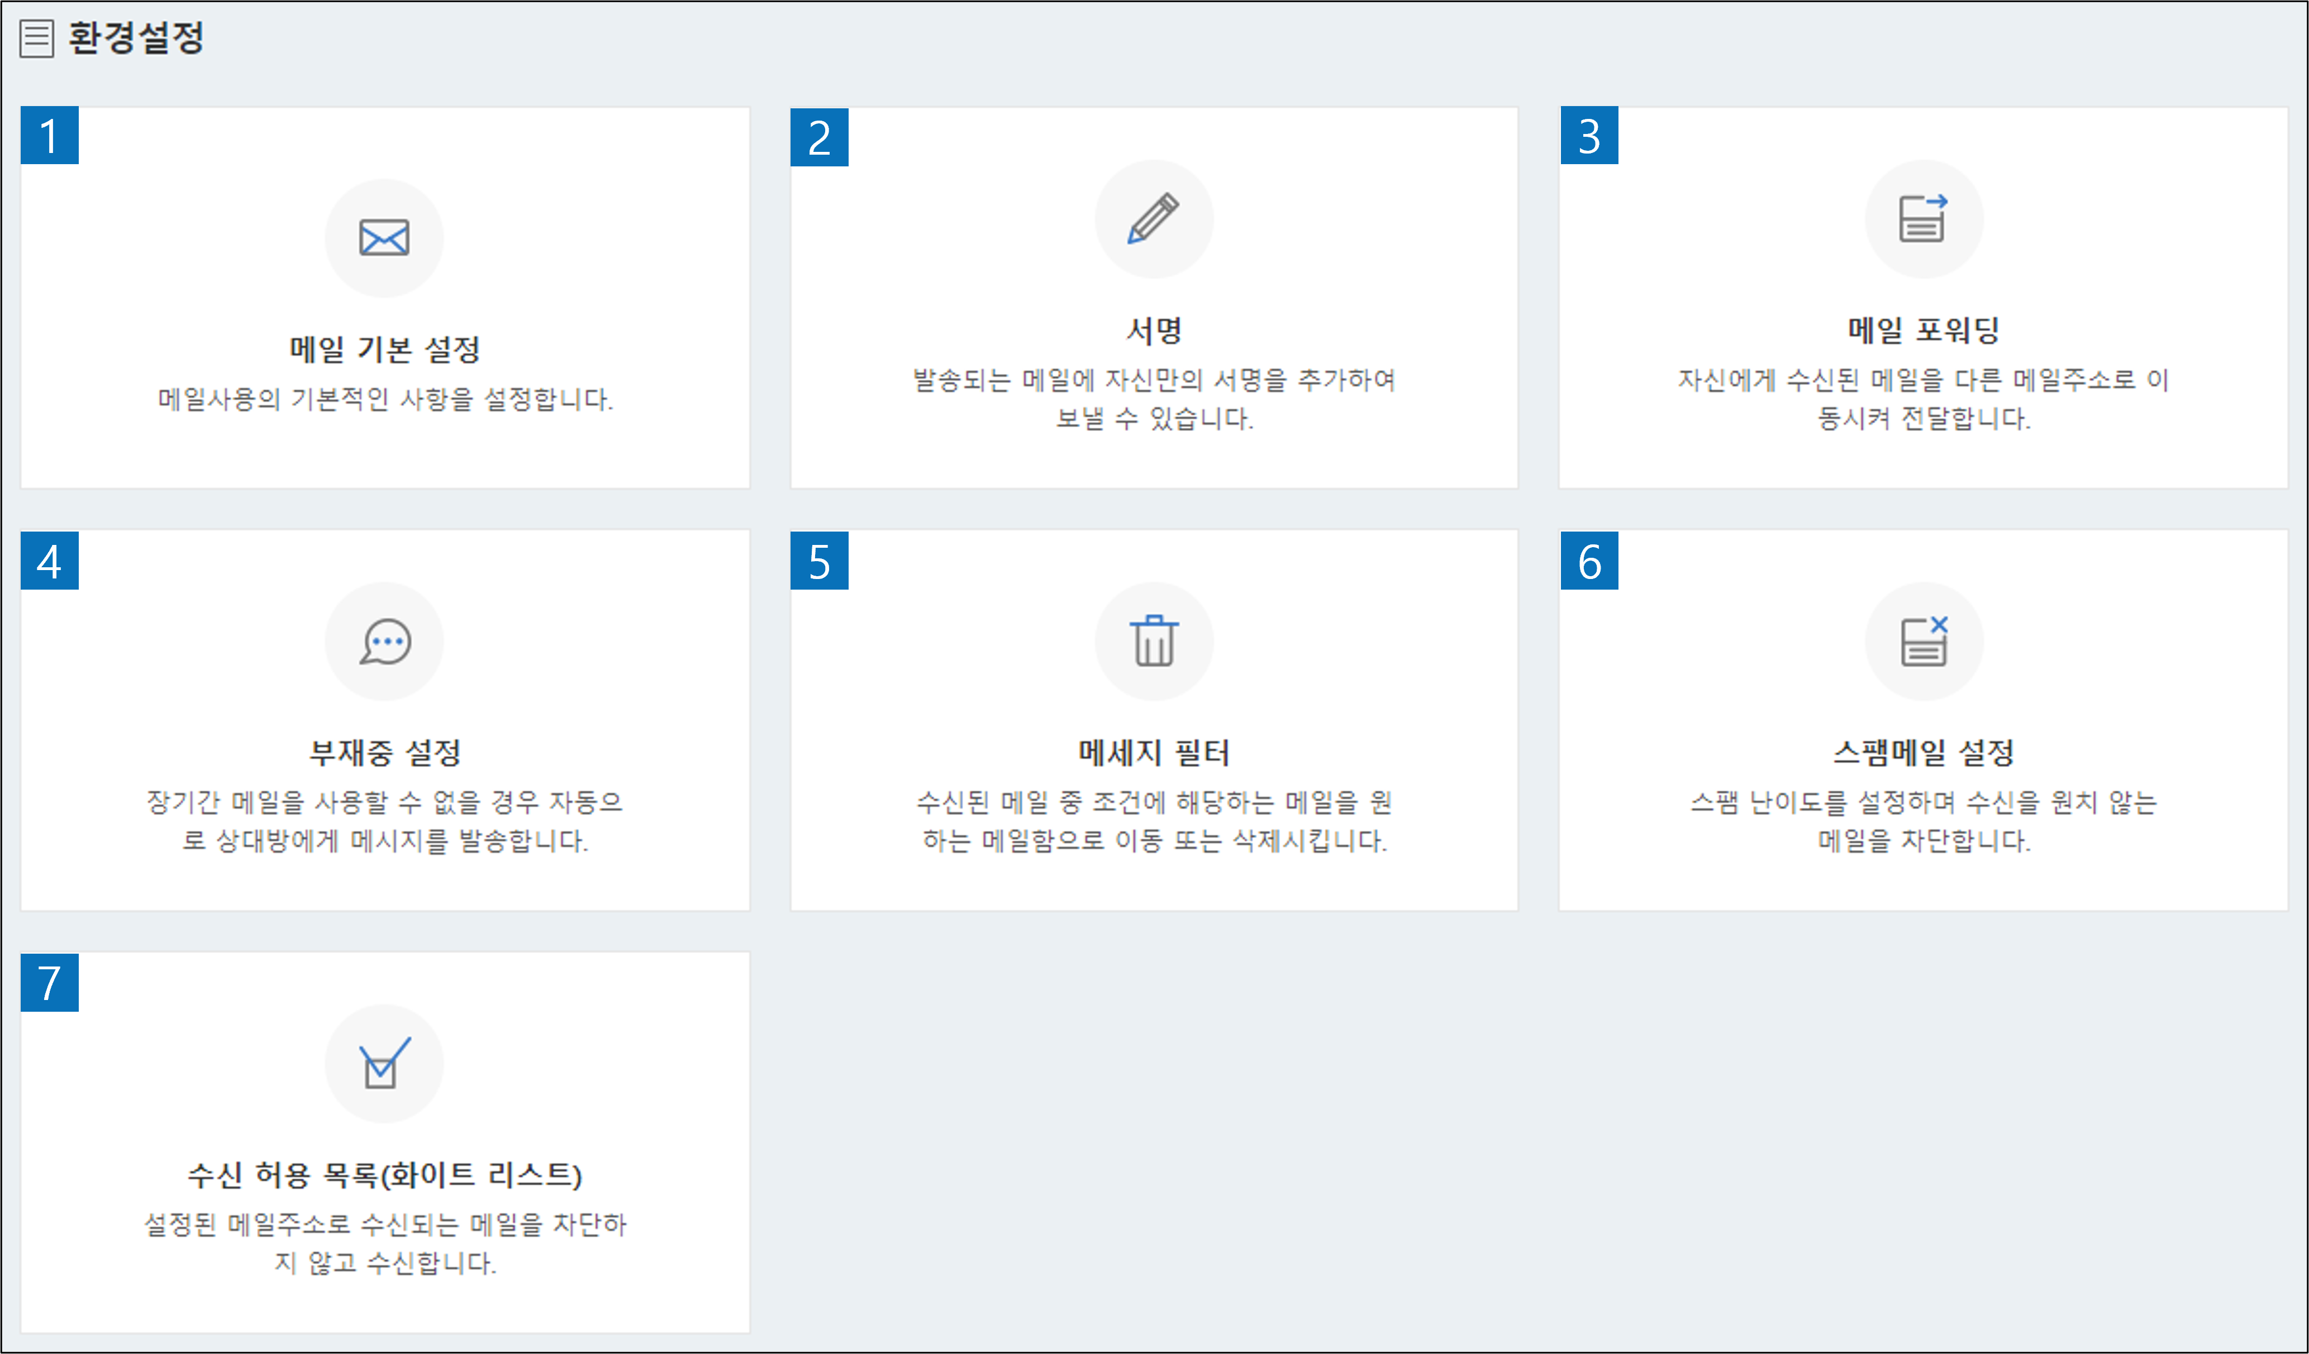
Task: Click description '메일사용의 기본적인 사항을 설정합니다.'
Action: coord(385,399)
